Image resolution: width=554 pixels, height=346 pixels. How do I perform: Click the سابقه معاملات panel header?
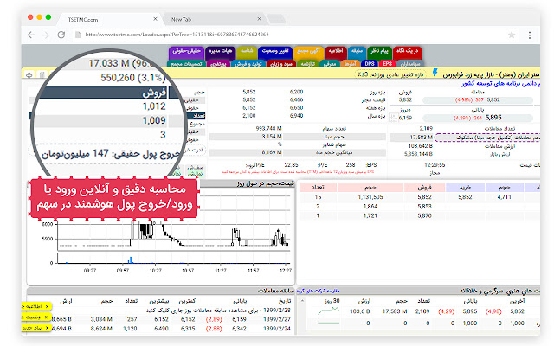coord(161,291)
